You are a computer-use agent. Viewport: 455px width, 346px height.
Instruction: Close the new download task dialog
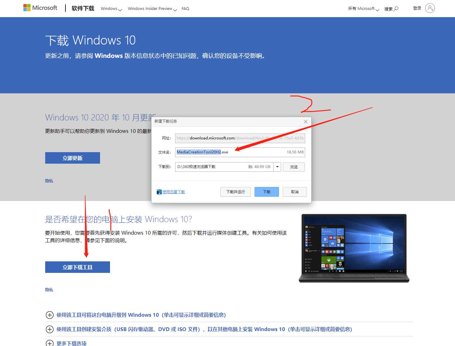(x=306, y=122)
